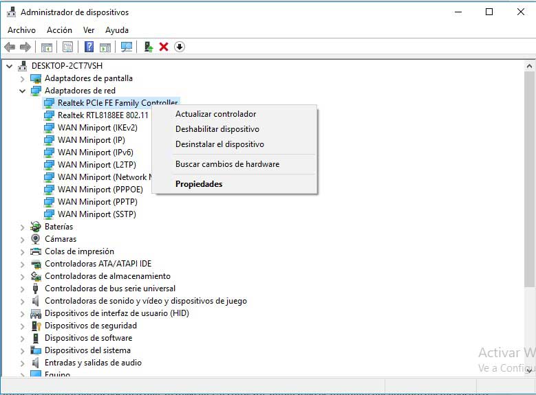The height and width of the screenshot is (395, 536).
Task: Scan for hardware changes monitor toolbar icon
Action: point(127,47)
